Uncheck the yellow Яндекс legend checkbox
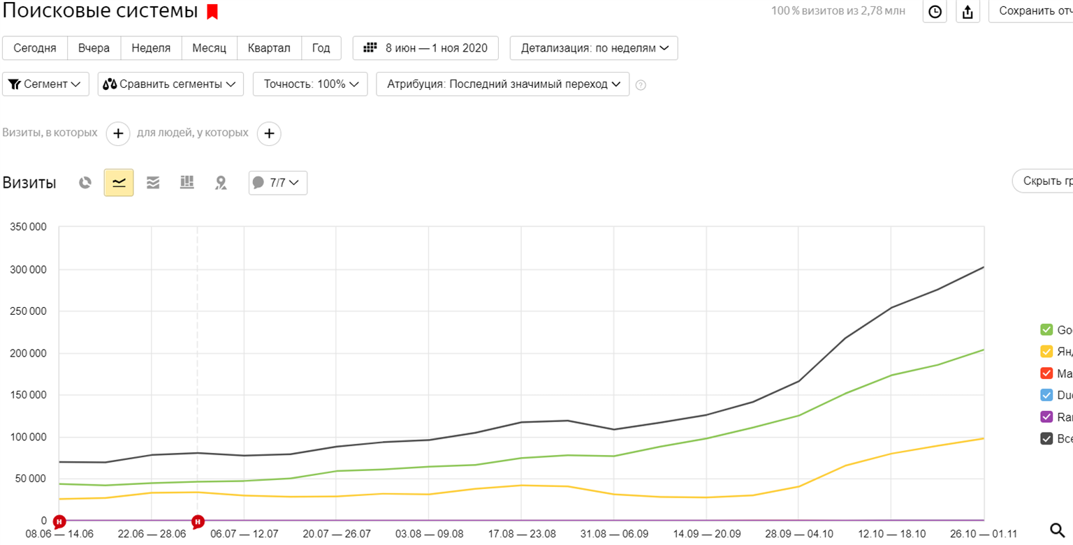Screen dimensions: 1073x545 pos(1046,352)
